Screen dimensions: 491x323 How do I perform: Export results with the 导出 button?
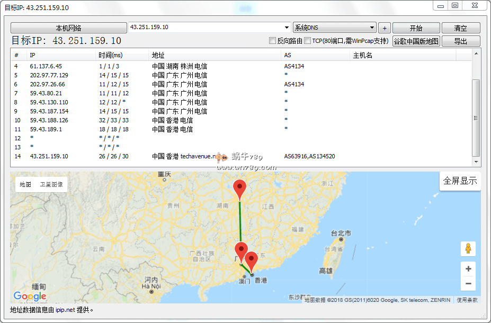pyautogui.click(x=460, y=40)
